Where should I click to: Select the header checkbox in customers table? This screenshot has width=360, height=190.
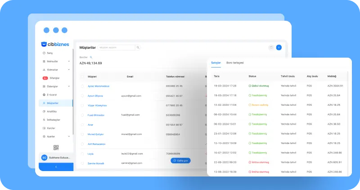(x=82, y=77)
